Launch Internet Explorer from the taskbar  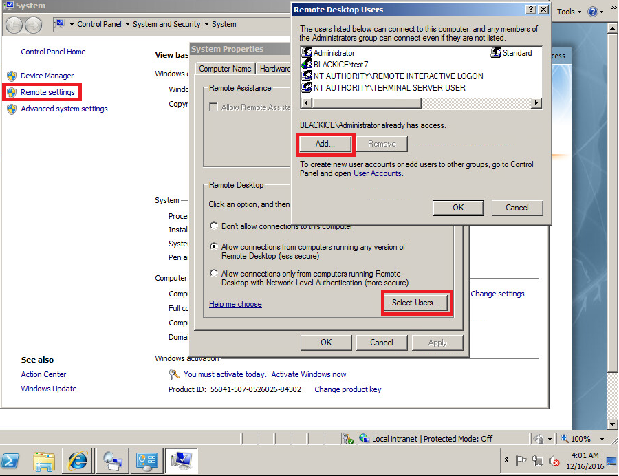click(77, 460)
